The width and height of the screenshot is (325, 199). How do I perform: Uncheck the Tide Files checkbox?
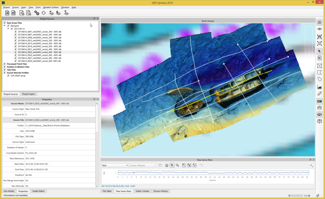(x=5, y=70)
